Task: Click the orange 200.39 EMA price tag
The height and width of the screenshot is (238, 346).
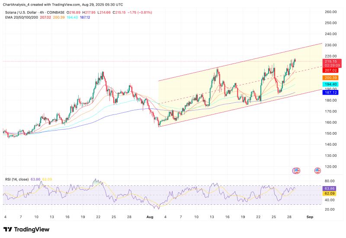Action: [x=330, y=77]
